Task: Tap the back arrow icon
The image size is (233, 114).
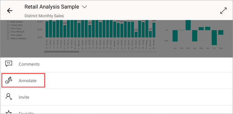Action: (10, 11)
